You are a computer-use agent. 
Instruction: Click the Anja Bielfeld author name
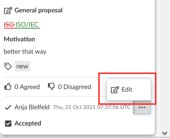pos(32,107)
